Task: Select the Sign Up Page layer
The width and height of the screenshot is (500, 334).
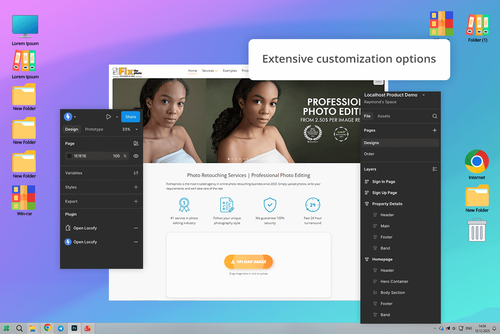Action: [x=385, y=193]
